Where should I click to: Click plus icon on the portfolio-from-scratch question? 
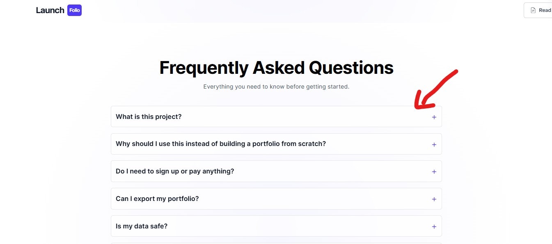coord(434,145)
